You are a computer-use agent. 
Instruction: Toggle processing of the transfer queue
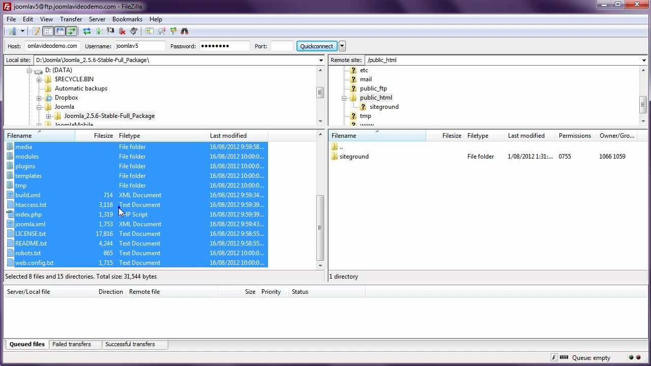coord(99,31)
